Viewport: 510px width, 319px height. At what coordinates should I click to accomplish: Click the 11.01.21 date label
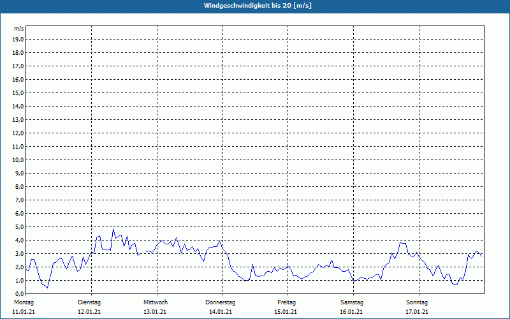[24, 312]
